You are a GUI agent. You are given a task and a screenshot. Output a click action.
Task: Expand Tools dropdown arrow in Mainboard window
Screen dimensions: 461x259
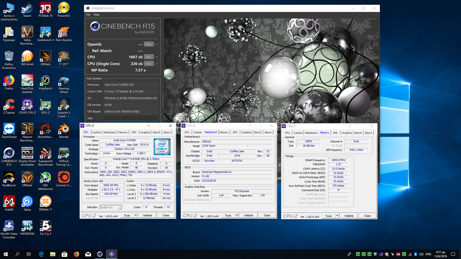pos(237,215)
